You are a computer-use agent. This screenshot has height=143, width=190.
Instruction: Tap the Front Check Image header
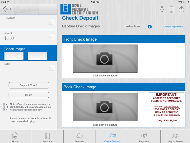click(124, 39)
